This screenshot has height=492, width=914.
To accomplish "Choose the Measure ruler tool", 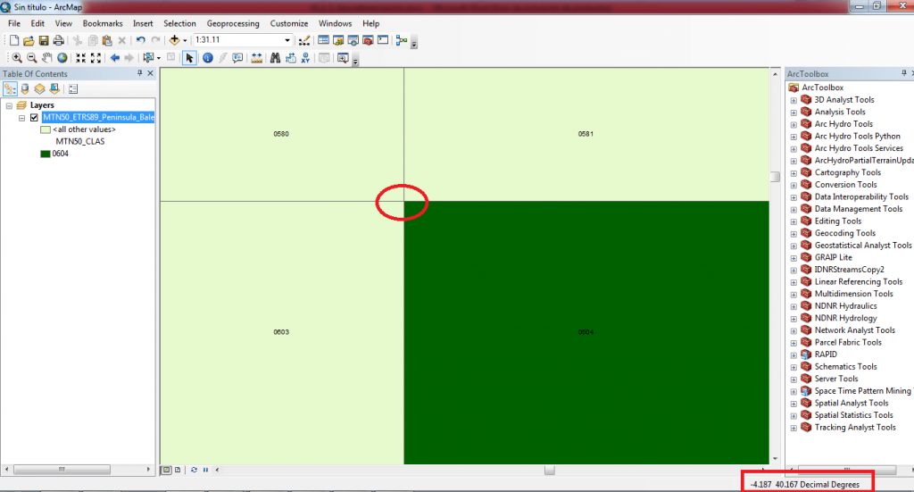I will [x=256, y=58].
